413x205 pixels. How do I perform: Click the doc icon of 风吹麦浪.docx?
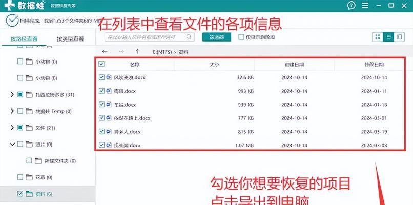coord(109,77)
